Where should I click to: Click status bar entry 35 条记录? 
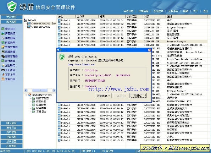[108, 151]
